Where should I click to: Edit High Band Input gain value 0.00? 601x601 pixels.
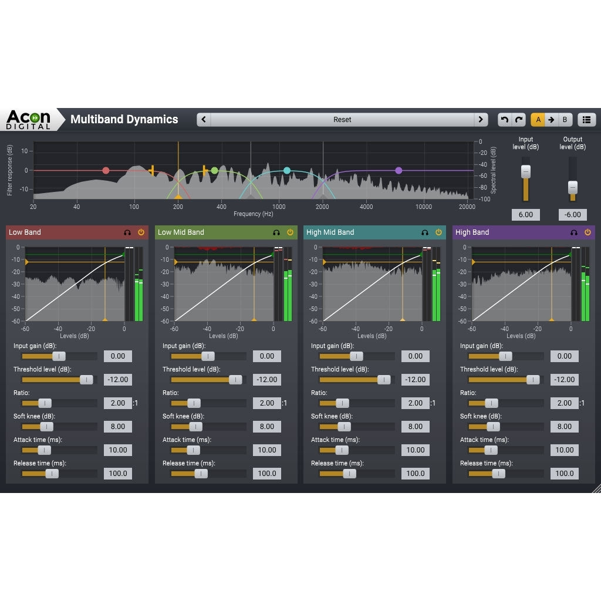click(x=565, y=356)
